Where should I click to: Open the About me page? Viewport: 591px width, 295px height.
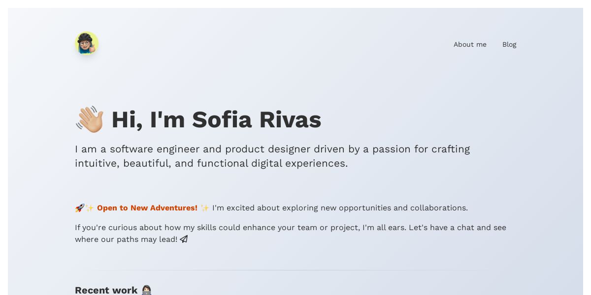pyautogui.click(x=470, y=44)
